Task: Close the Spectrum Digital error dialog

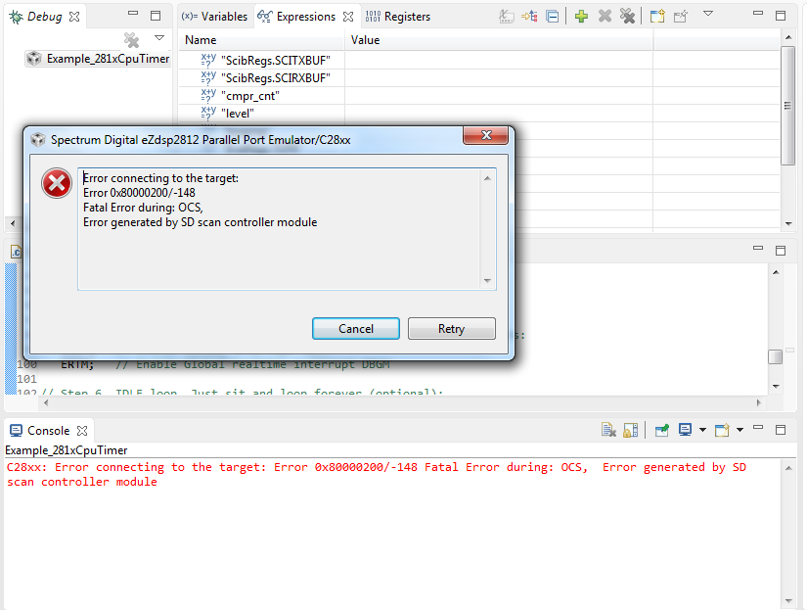Action: (486, 135)
